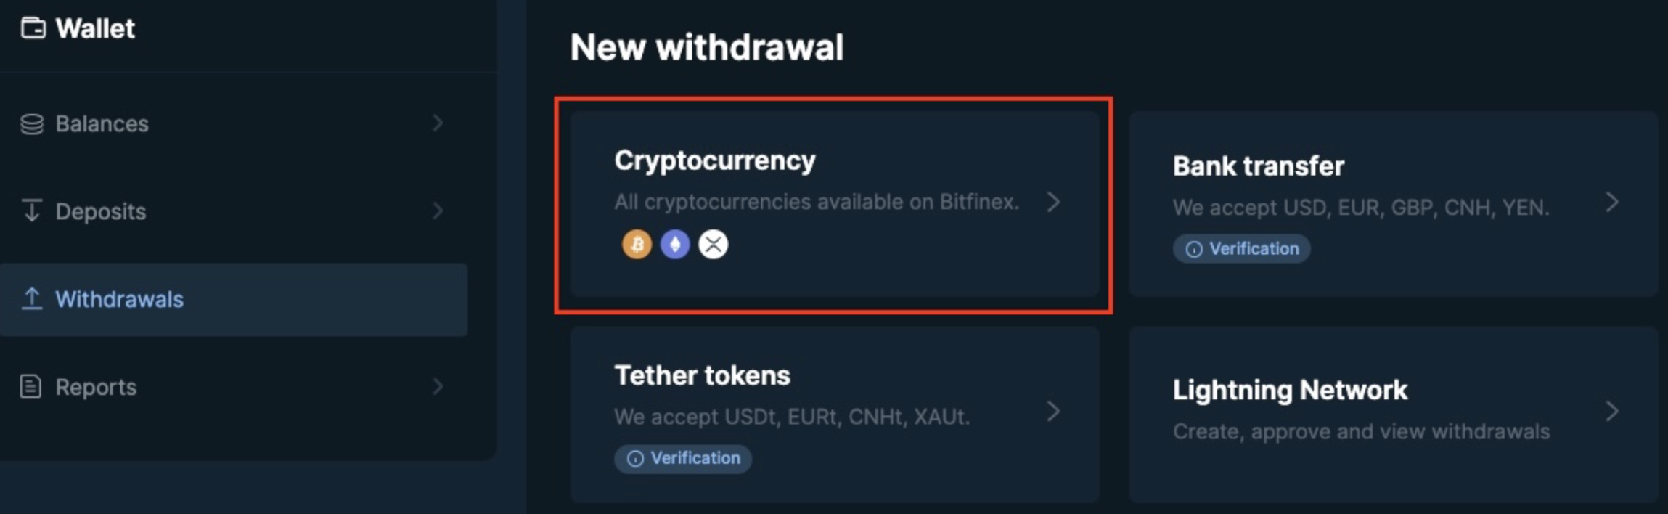Expand the Reports chevron arrow
This screenshot has height=514, width=1668.
click(x=438, y=386)
